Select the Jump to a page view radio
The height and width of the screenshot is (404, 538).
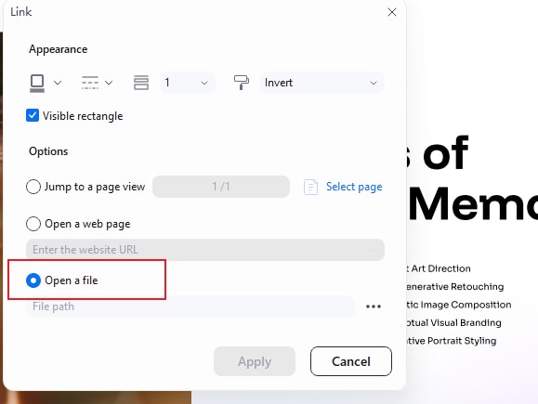click(x=33, y=187)
